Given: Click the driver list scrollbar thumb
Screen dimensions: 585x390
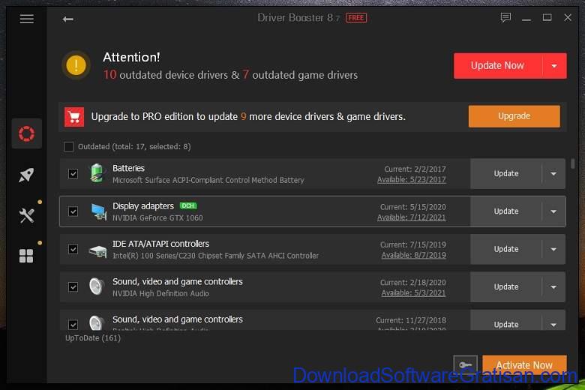Looking at the screenshot, I should point(573,163).
